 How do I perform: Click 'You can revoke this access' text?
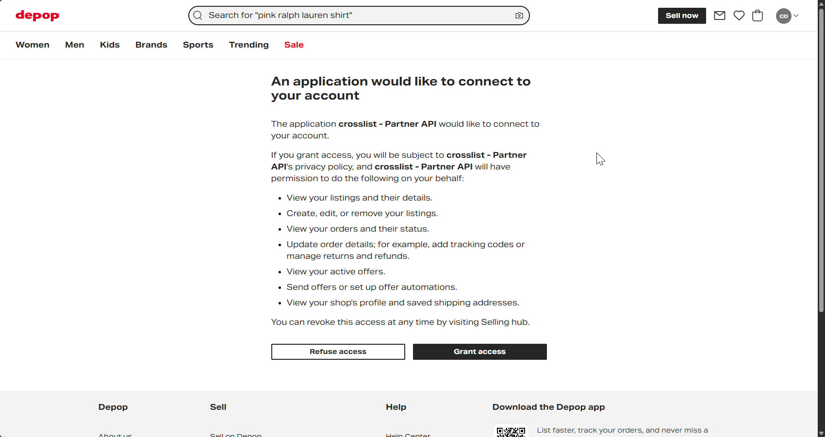(400, 322)
